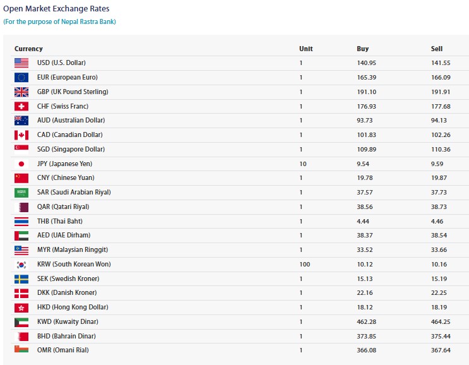
Task: Select the SGD (Singapore Dollar) label
Action: coord(71,150)
